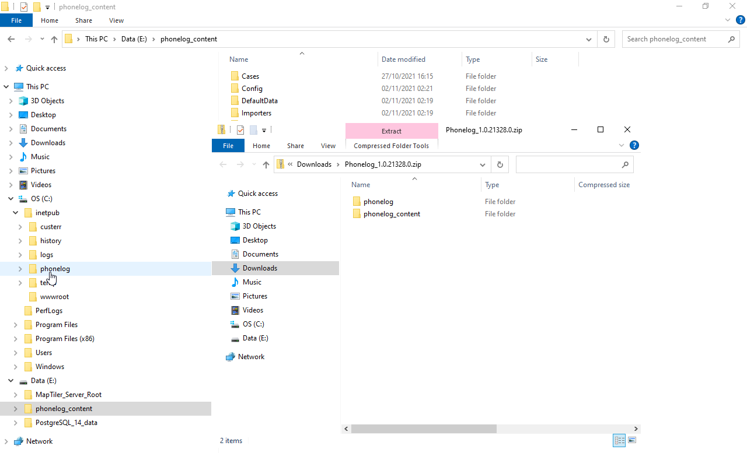Sort by Date modified column header
The image size is (747, 453).
pos(403,59)
